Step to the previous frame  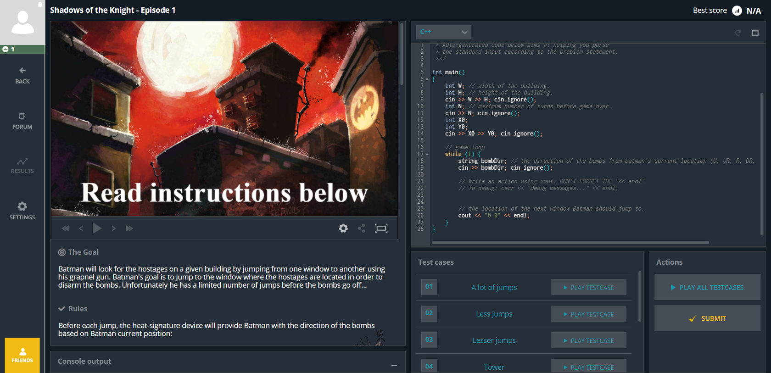81,228
